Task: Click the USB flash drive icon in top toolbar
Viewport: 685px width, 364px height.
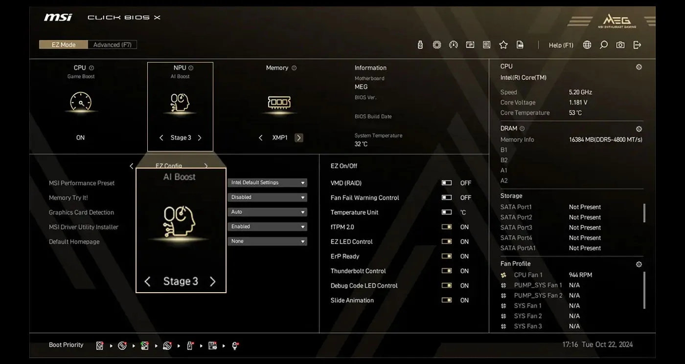Action: 420,45
